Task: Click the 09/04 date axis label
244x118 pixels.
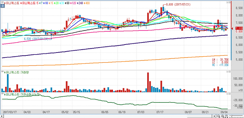Action: click(224, 112)
